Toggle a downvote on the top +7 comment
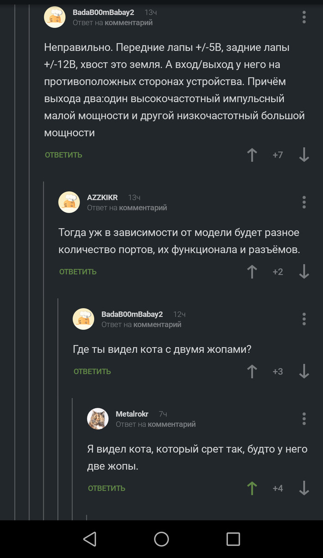Viewport: 323px width, 558px height. click(x=304, y=155)
